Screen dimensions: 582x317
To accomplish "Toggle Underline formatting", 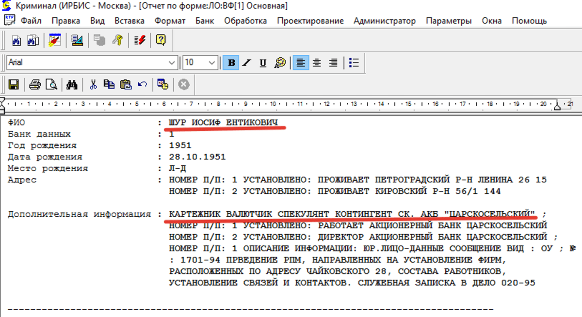I will click(263, 63).
